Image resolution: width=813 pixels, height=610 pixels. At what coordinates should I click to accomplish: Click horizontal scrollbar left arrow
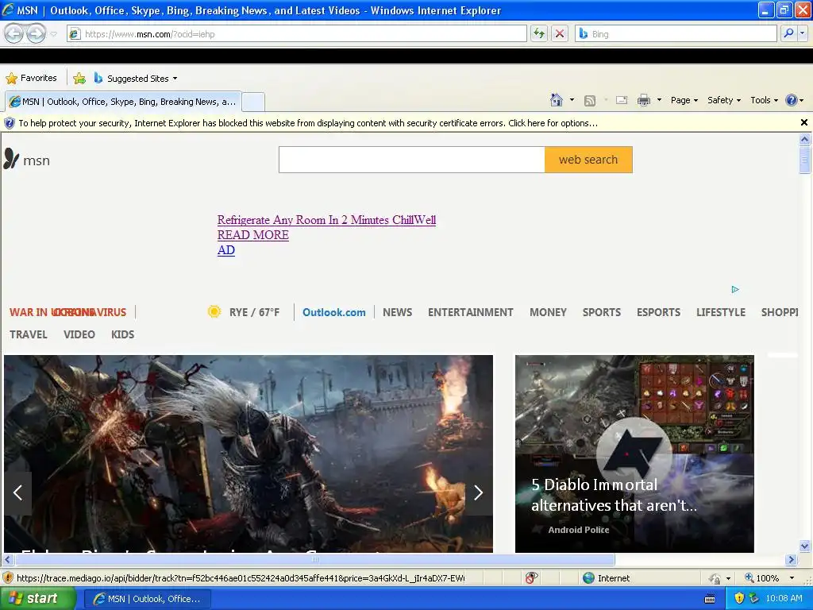pyautogui.click(x=7, y=560)
